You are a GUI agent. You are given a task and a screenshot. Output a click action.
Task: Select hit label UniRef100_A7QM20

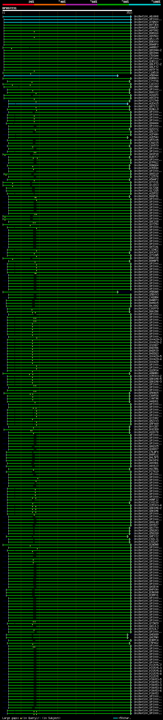click(x=146, y=22)
